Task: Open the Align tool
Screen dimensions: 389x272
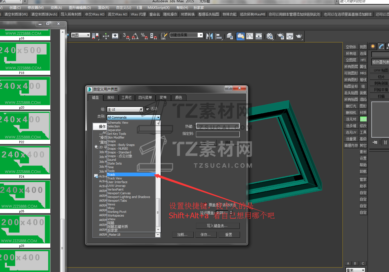Action: [219, 36]
